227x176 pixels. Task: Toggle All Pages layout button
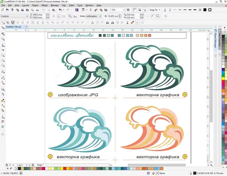coord(70,16)
